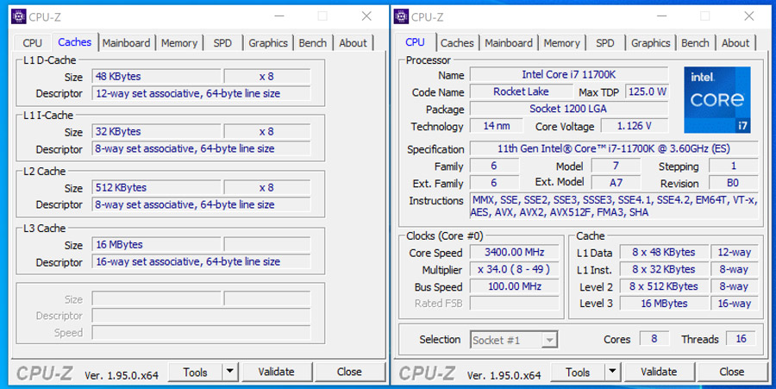Click the L2 Cache size field '512 KBytes'
The height and width of the screenshot is (389, 776).
(156, 187)
